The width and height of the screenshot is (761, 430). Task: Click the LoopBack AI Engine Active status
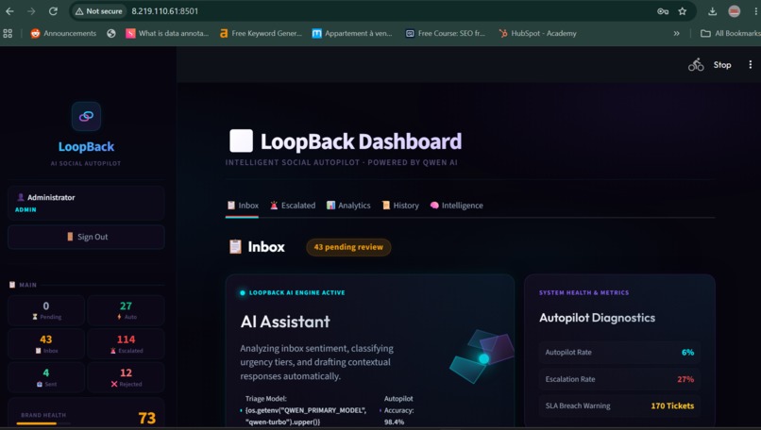pos(292,293)
